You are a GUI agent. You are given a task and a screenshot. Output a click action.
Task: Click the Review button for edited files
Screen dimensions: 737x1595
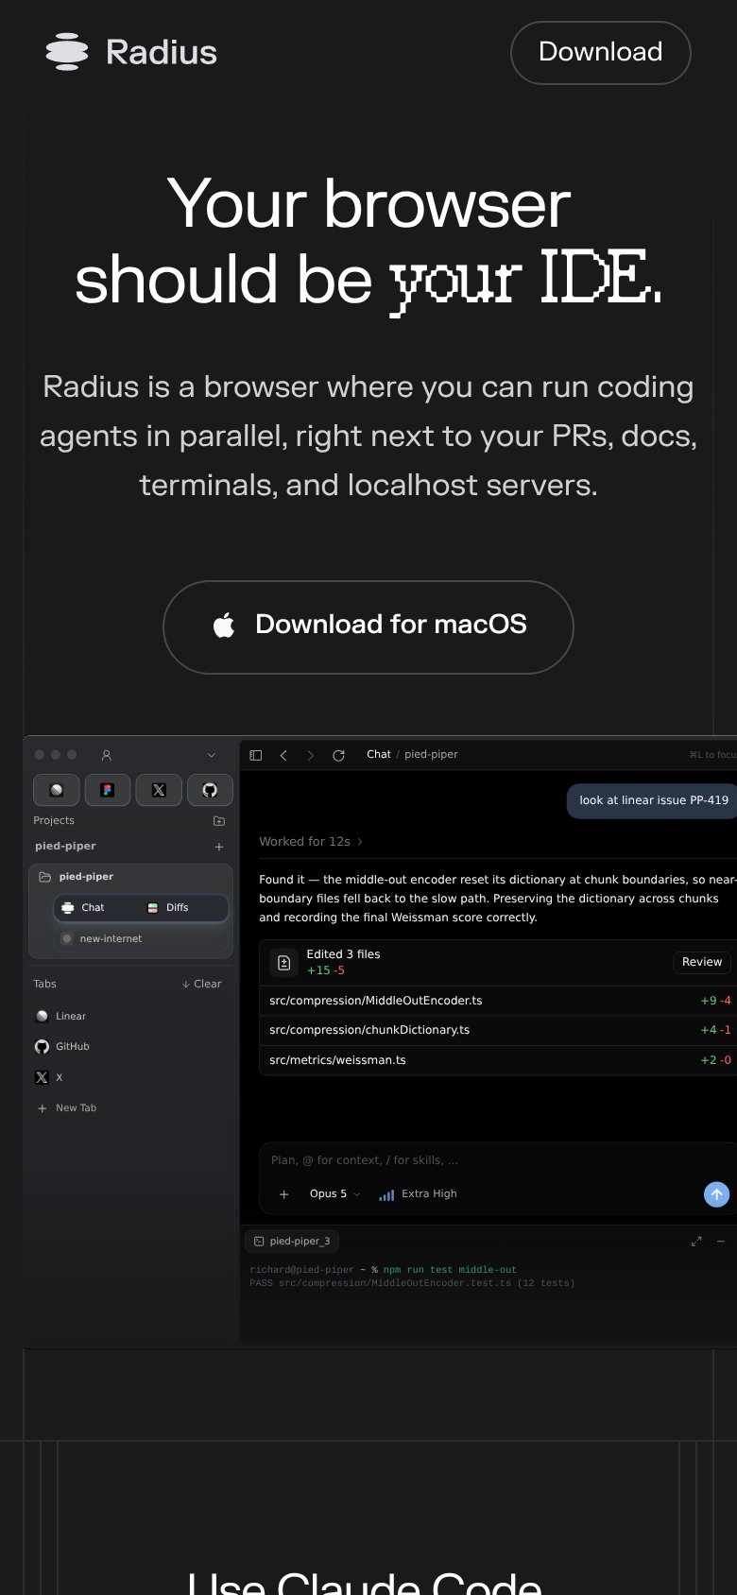702,962
